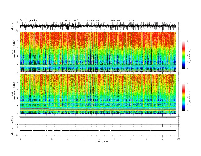Click time axis tick label "5"
Image resolution: width=201 pixels, height=156 pixels.
[x=99, y=139]
